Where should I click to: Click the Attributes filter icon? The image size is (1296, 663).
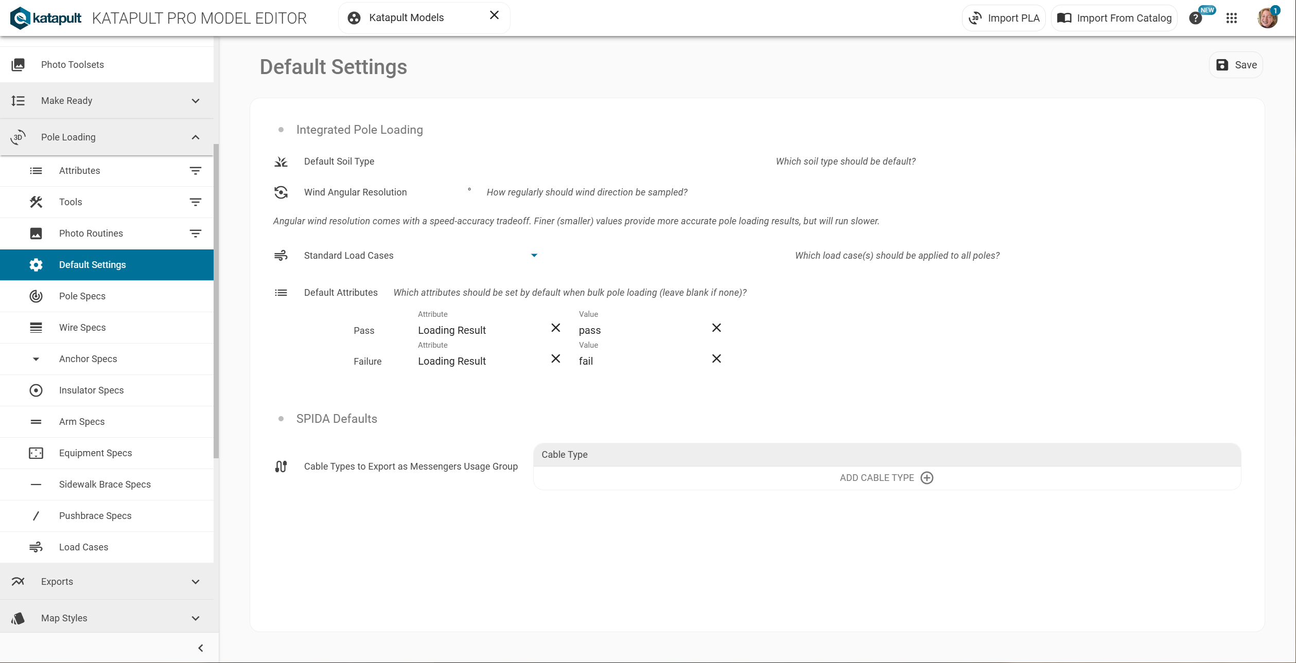tap(195, 171)
